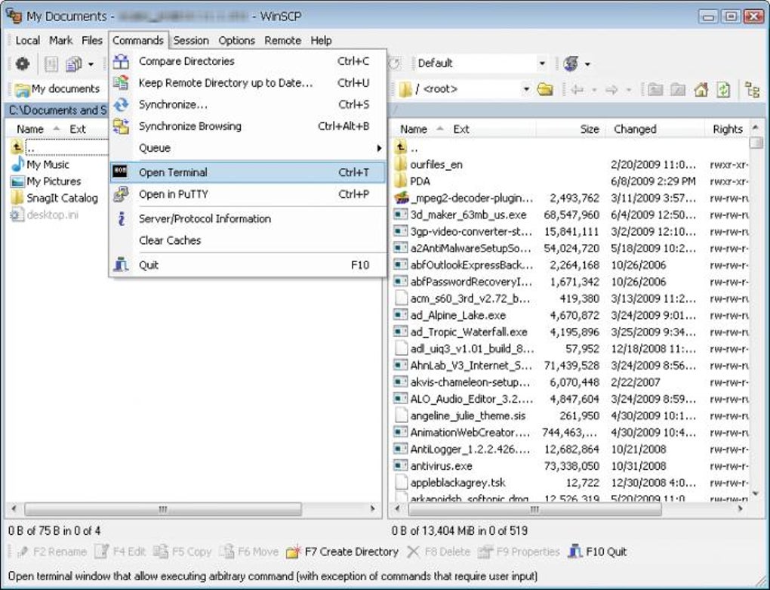The image size is (770, 590).
Task: Click the New Session globe icon
Action: click(x=571, y=63)
